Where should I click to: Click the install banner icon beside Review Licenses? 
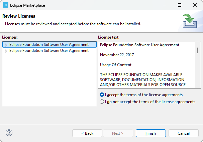[x=189, y=21]
